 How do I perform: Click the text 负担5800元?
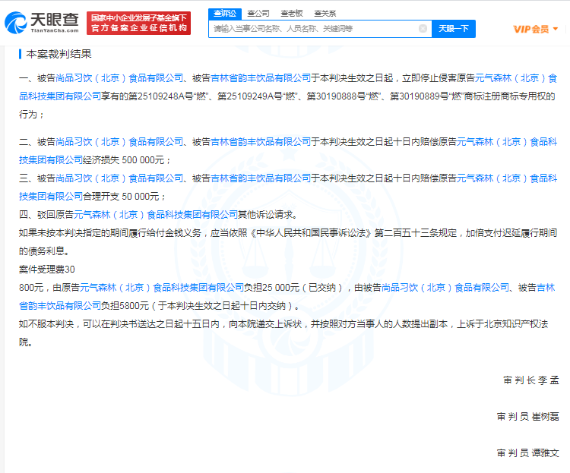[125, 306]
